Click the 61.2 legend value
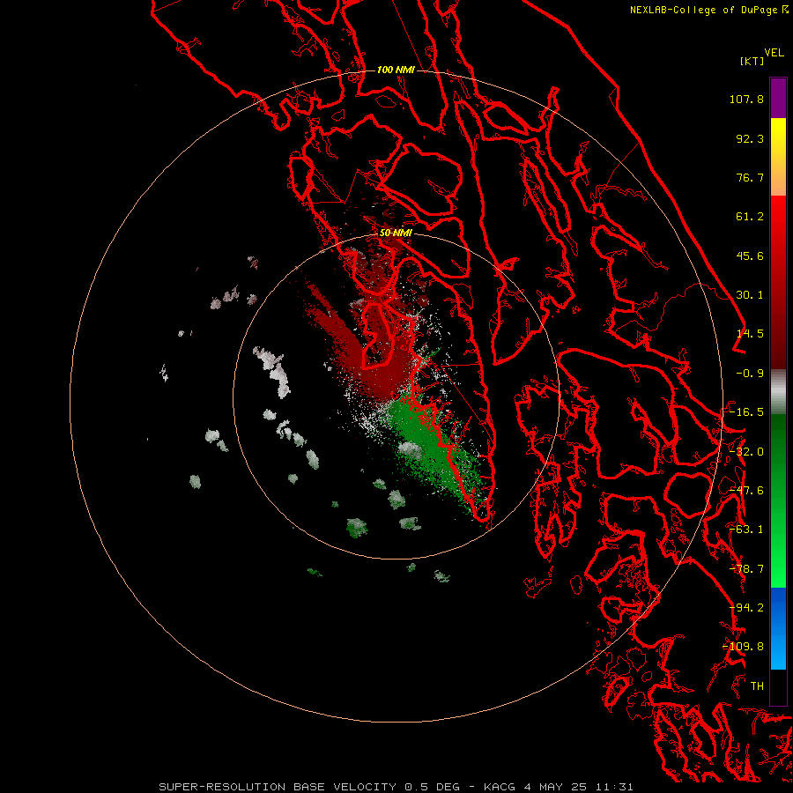This screenshot has width=793, height=793. point(750,217)
